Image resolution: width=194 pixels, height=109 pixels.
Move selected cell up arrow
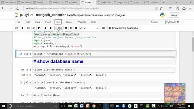[45, 28]
